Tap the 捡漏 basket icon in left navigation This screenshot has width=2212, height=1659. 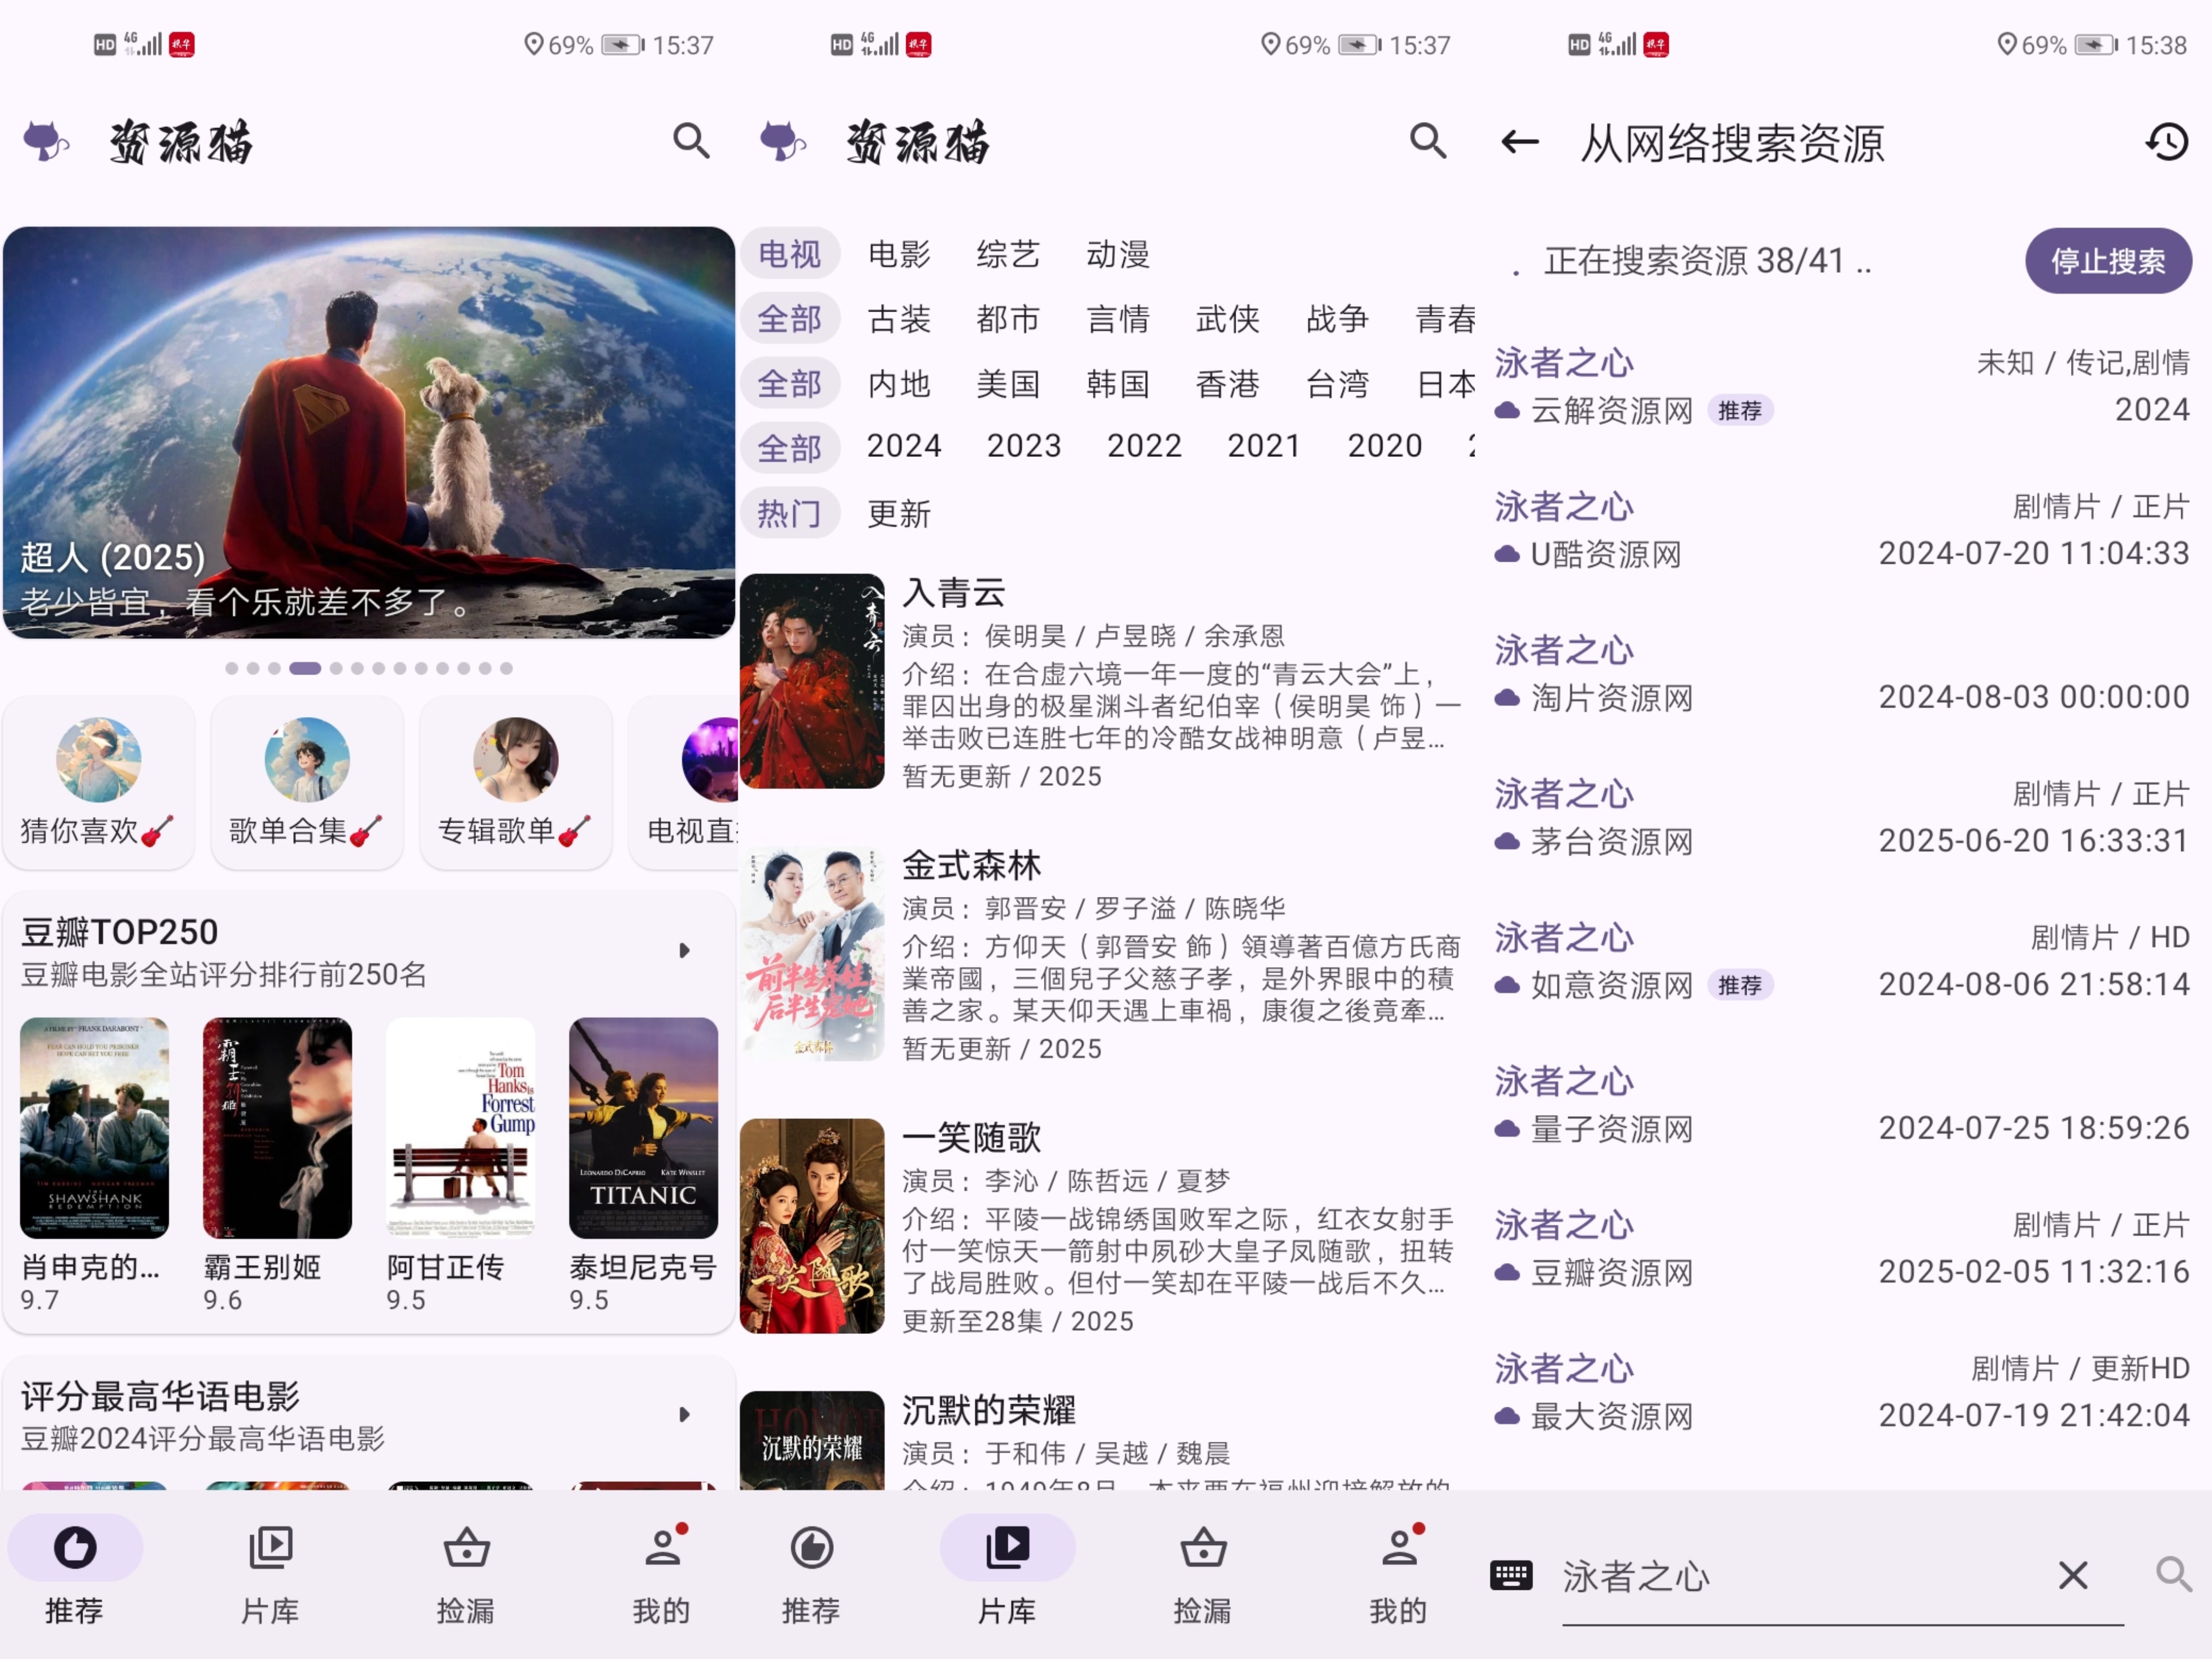(x=466, y=1548)
